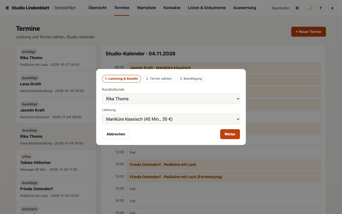This screenshot has width=342, height=214.
Task: Open the Listen & Dokumente tab
Action: pyautogui.click(x=207, y=8)
